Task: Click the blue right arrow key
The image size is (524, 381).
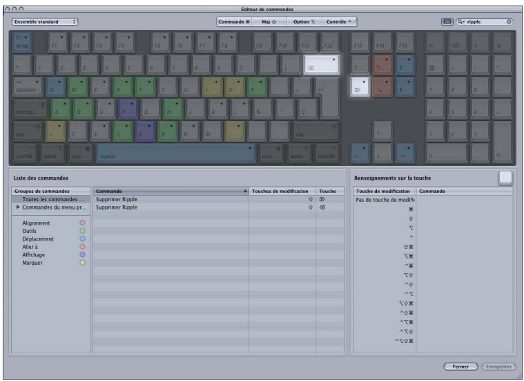Action: [x=405, y=154]
